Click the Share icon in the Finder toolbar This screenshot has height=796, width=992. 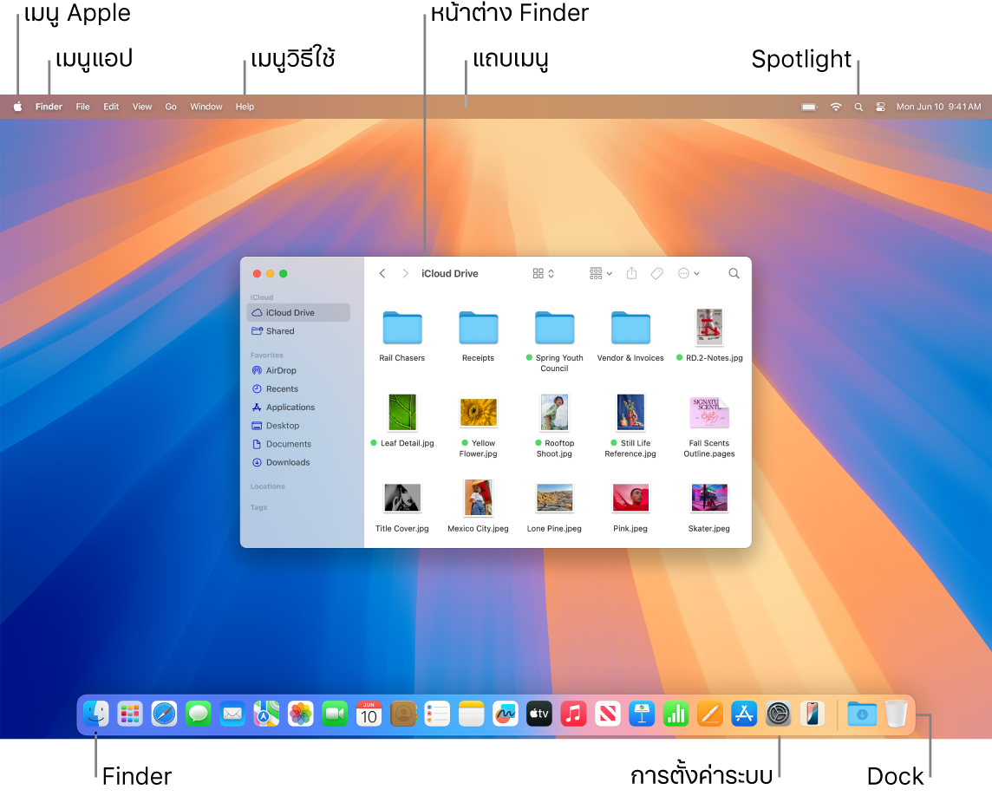632,273
